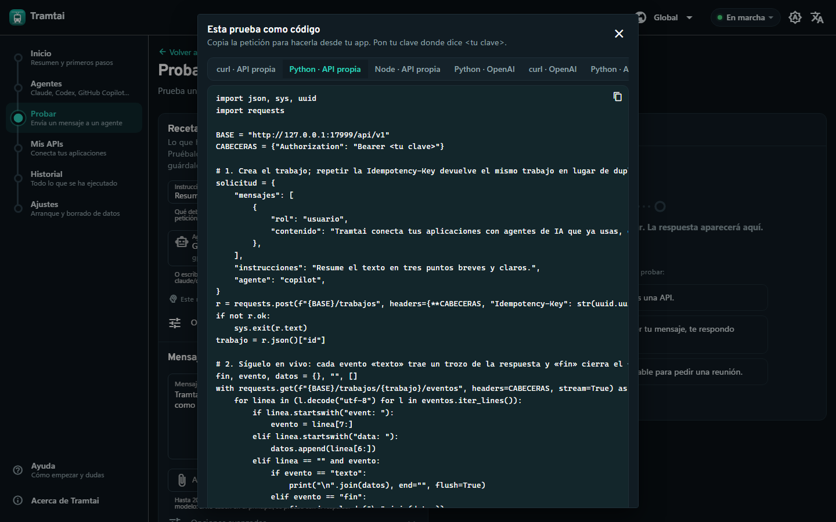Click the 'evento = linea[7:]' line
Image resolution: width=836 pixels, height=522 pixels.
pyautogui.click(x=312, y=425)
